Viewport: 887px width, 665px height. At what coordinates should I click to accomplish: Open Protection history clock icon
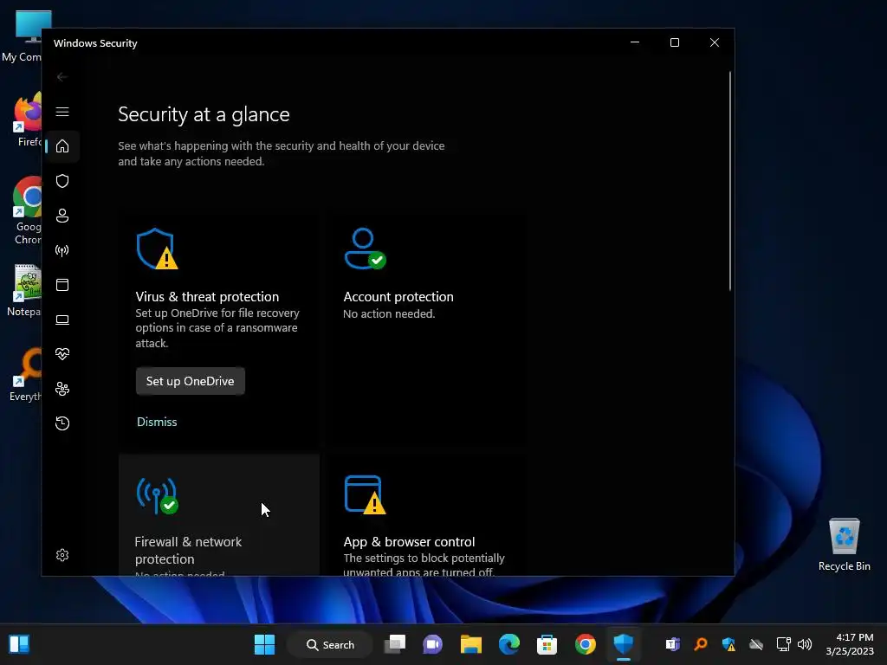pyautogui.click(x=62, y=423)
